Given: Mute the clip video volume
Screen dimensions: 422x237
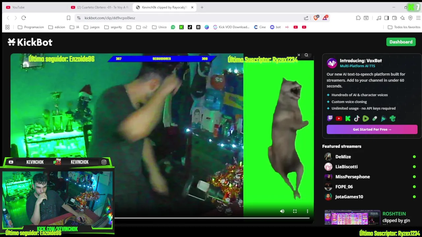Looking at the screenshot, I should click(282, 211).
